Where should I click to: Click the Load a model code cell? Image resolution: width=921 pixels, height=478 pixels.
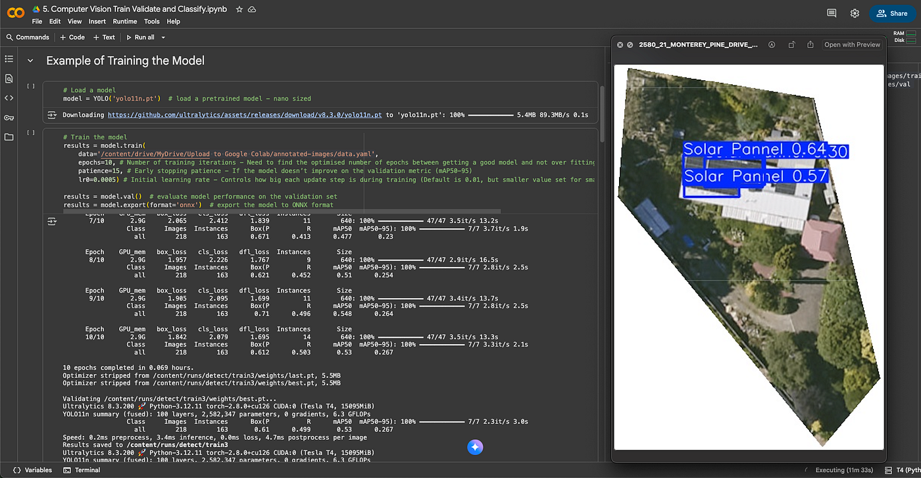point(320,94)
